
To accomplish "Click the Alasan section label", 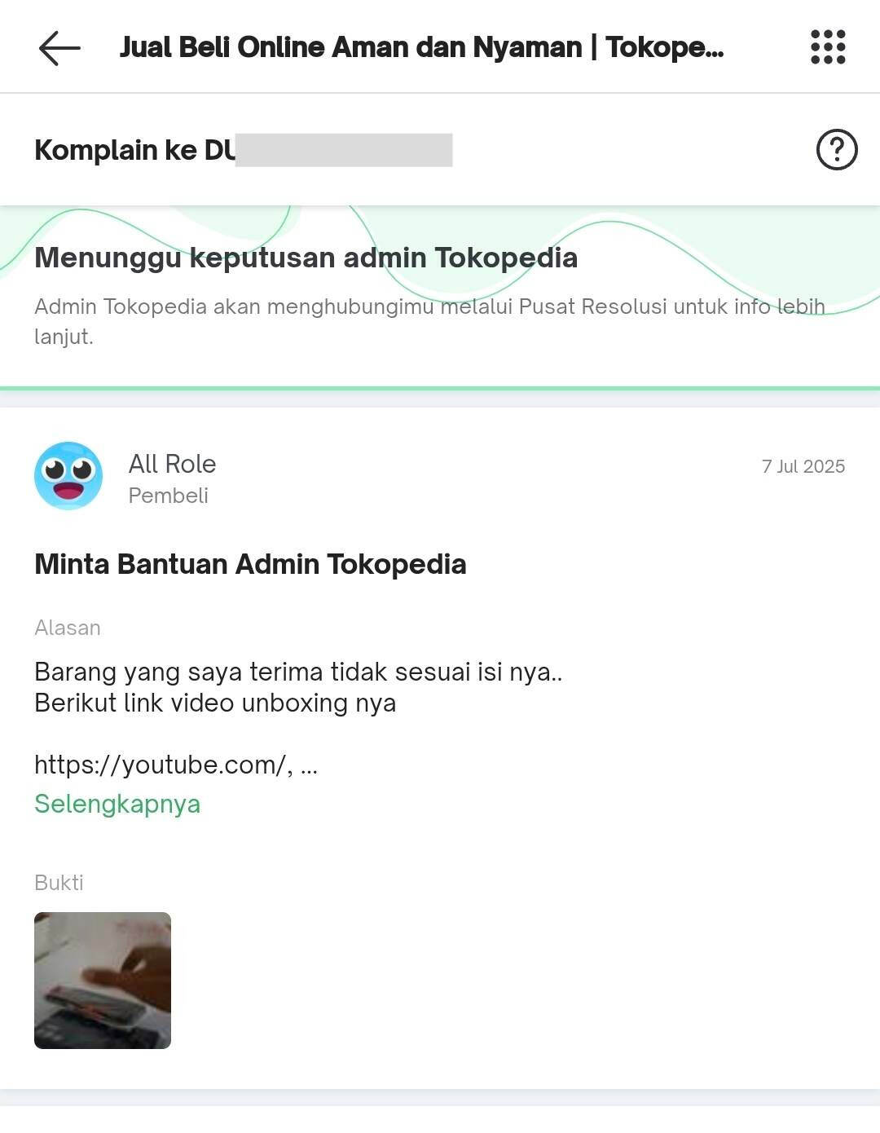I will click(68, 628).
